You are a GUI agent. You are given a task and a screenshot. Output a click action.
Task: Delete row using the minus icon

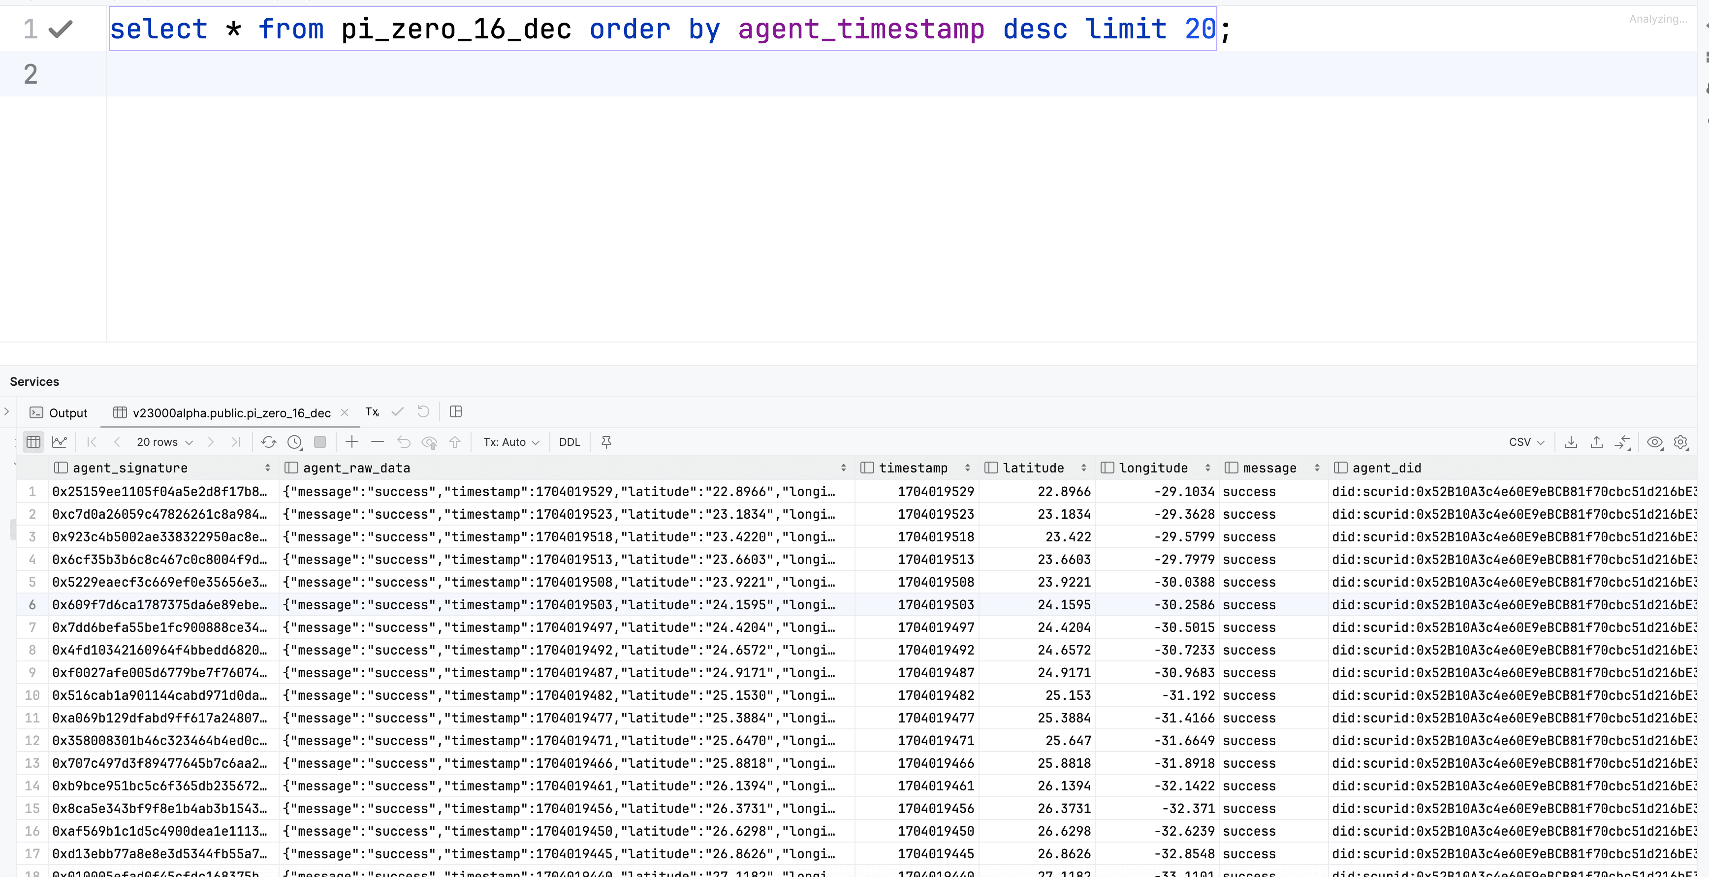[x=378, y=442]
